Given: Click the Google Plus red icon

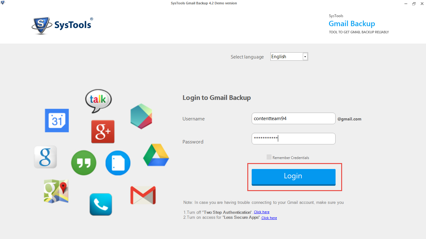Looking at the screenshot, I should [103, 132].
